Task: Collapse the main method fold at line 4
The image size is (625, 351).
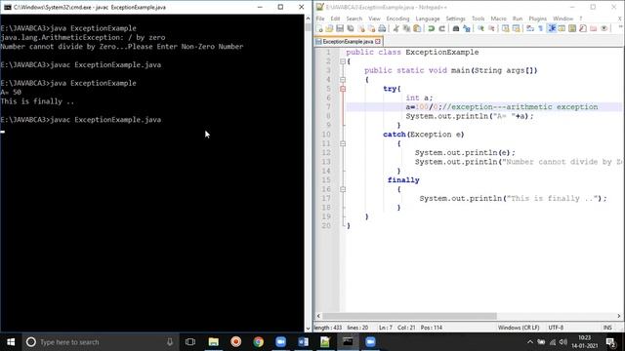Action: 343,80
